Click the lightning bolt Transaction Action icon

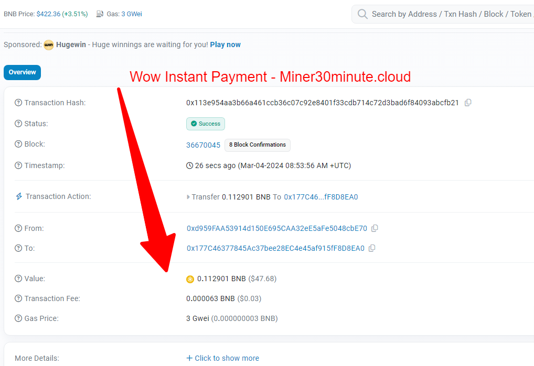(19, 196)
